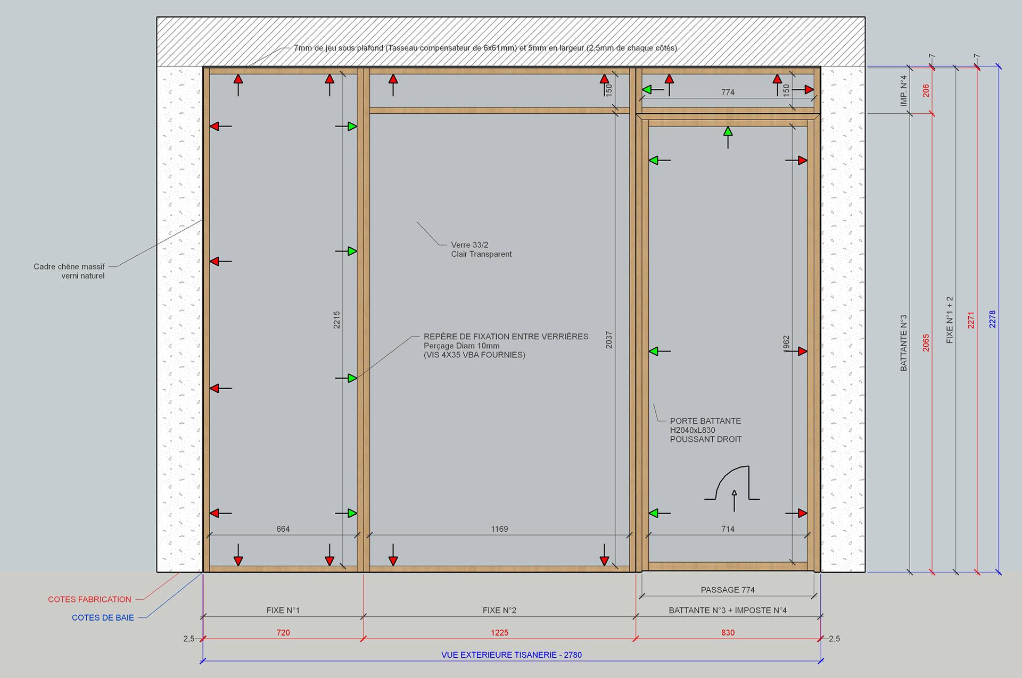The width and height of the screenshot is (1022, 678).
Task: Click the '150' dimension in the imposte panel
Action: click(786, 90)
